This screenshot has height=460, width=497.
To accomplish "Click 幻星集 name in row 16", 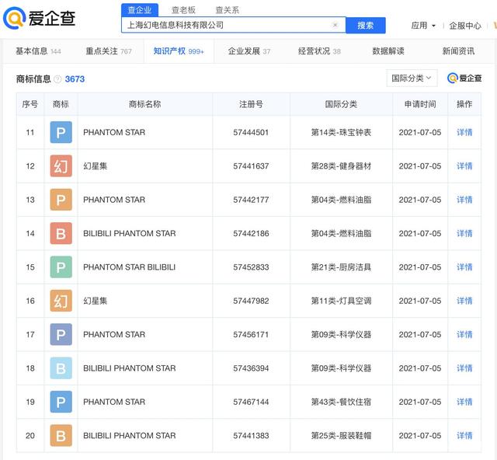I will 95,301.
